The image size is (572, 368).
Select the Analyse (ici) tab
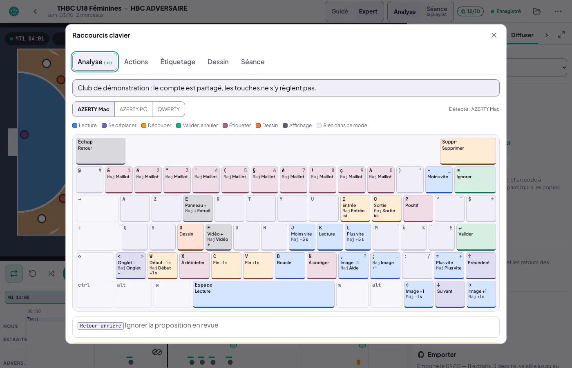click(x=95, y=62)
